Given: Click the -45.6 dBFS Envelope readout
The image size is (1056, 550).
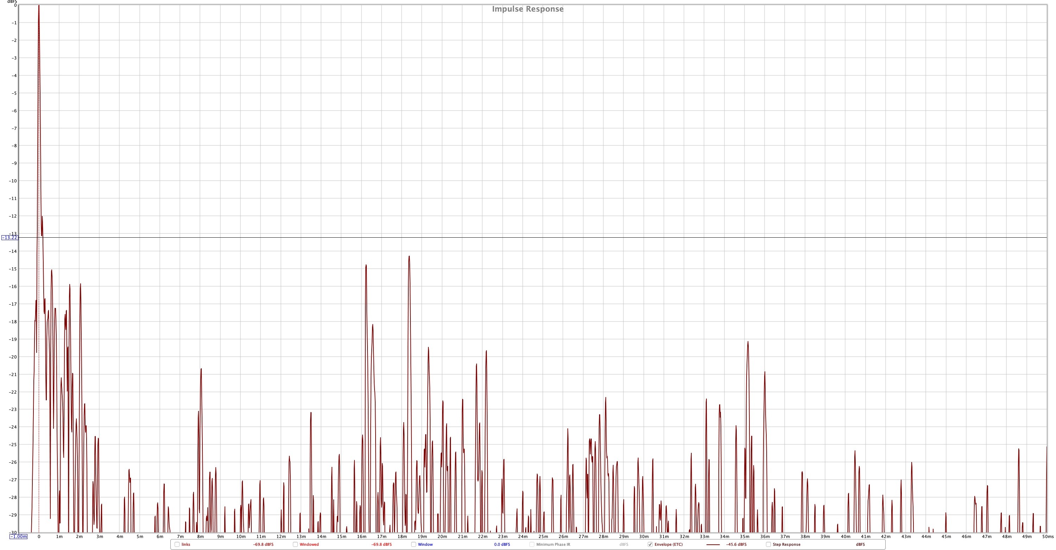Looking at the screenshot, I should pos(736,545).
